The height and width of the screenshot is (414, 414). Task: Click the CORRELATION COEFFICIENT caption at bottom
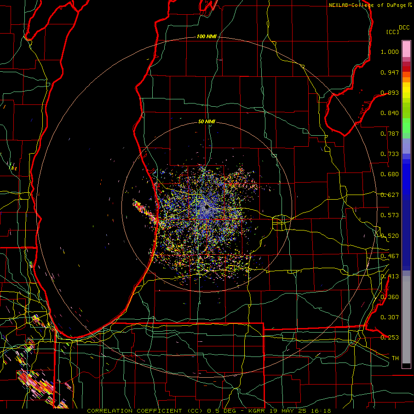pos(209,411)
